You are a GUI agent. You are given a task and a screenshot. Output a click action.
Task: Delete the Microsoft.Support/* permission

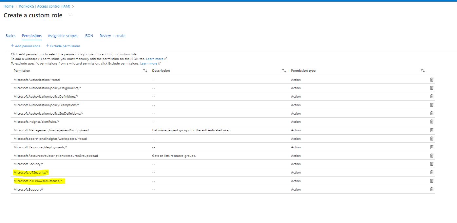pos(431,189)
